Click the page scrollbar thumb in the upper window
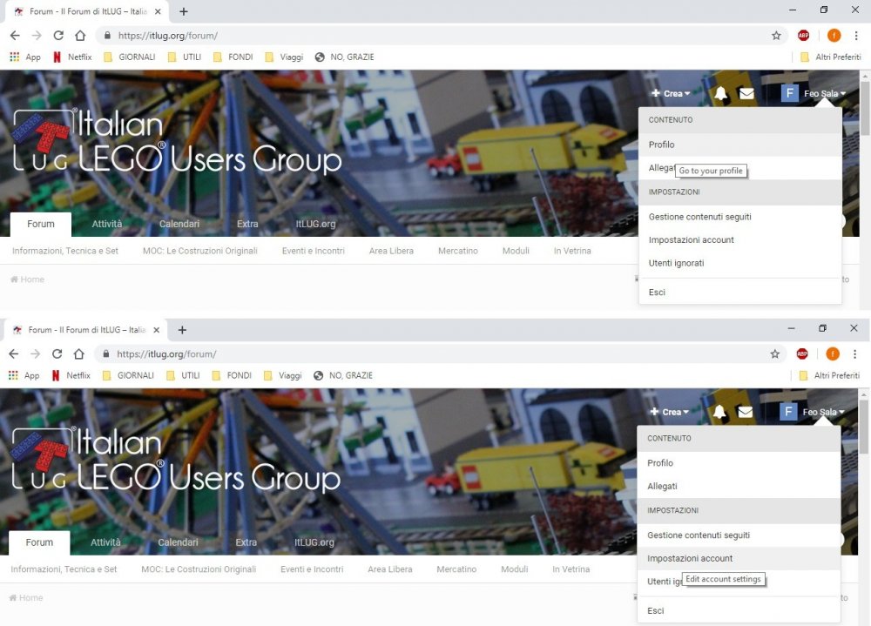The width and height of the screenshot is (871, 626). click(865, 108)
